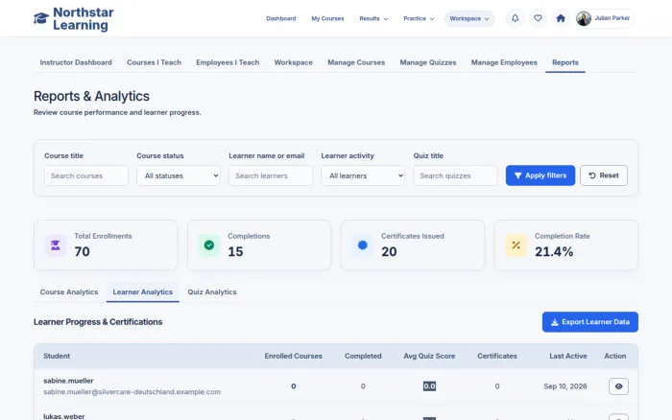
Task: Open the Workspace tab in sub-navigation
Action: click(x=293, y=62)
